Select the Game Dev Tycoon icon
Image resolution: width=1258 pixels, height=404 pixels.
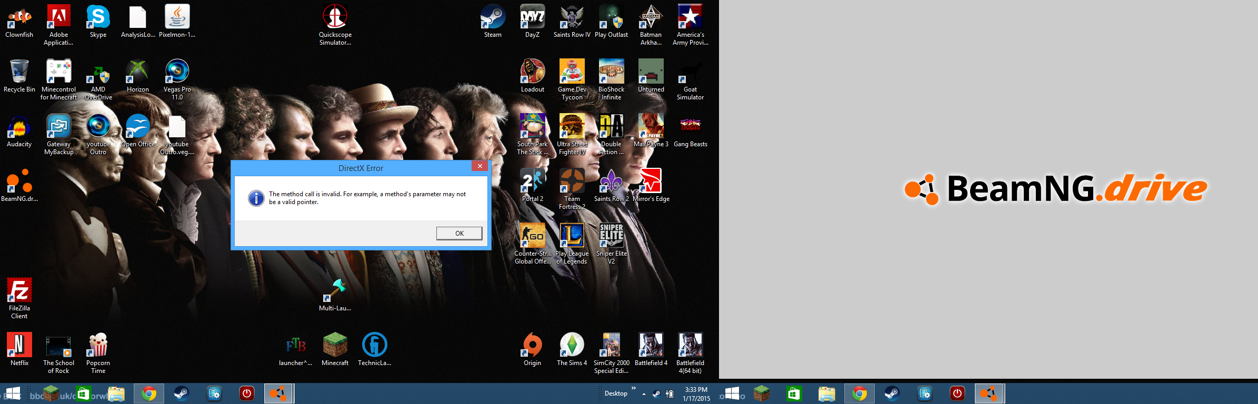tap(572, 80)
